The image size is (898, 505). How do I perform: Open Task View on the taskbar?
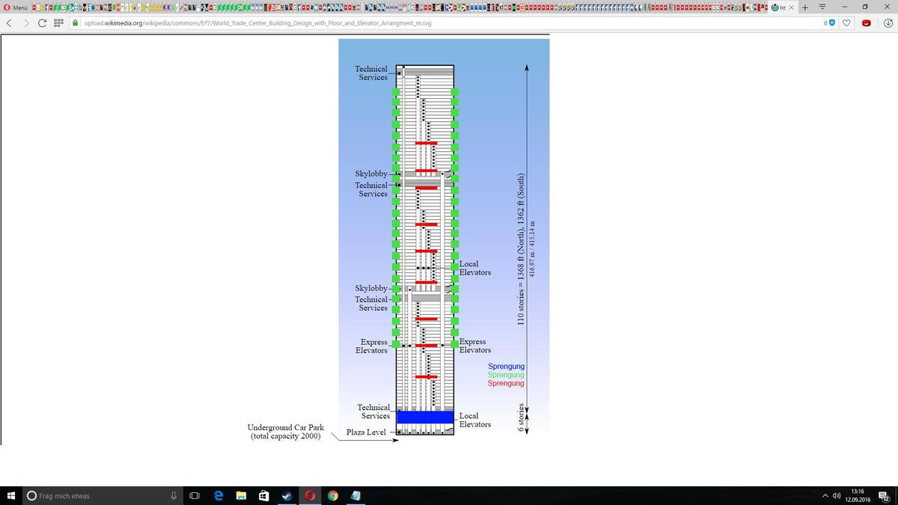(x=195, y=496)
